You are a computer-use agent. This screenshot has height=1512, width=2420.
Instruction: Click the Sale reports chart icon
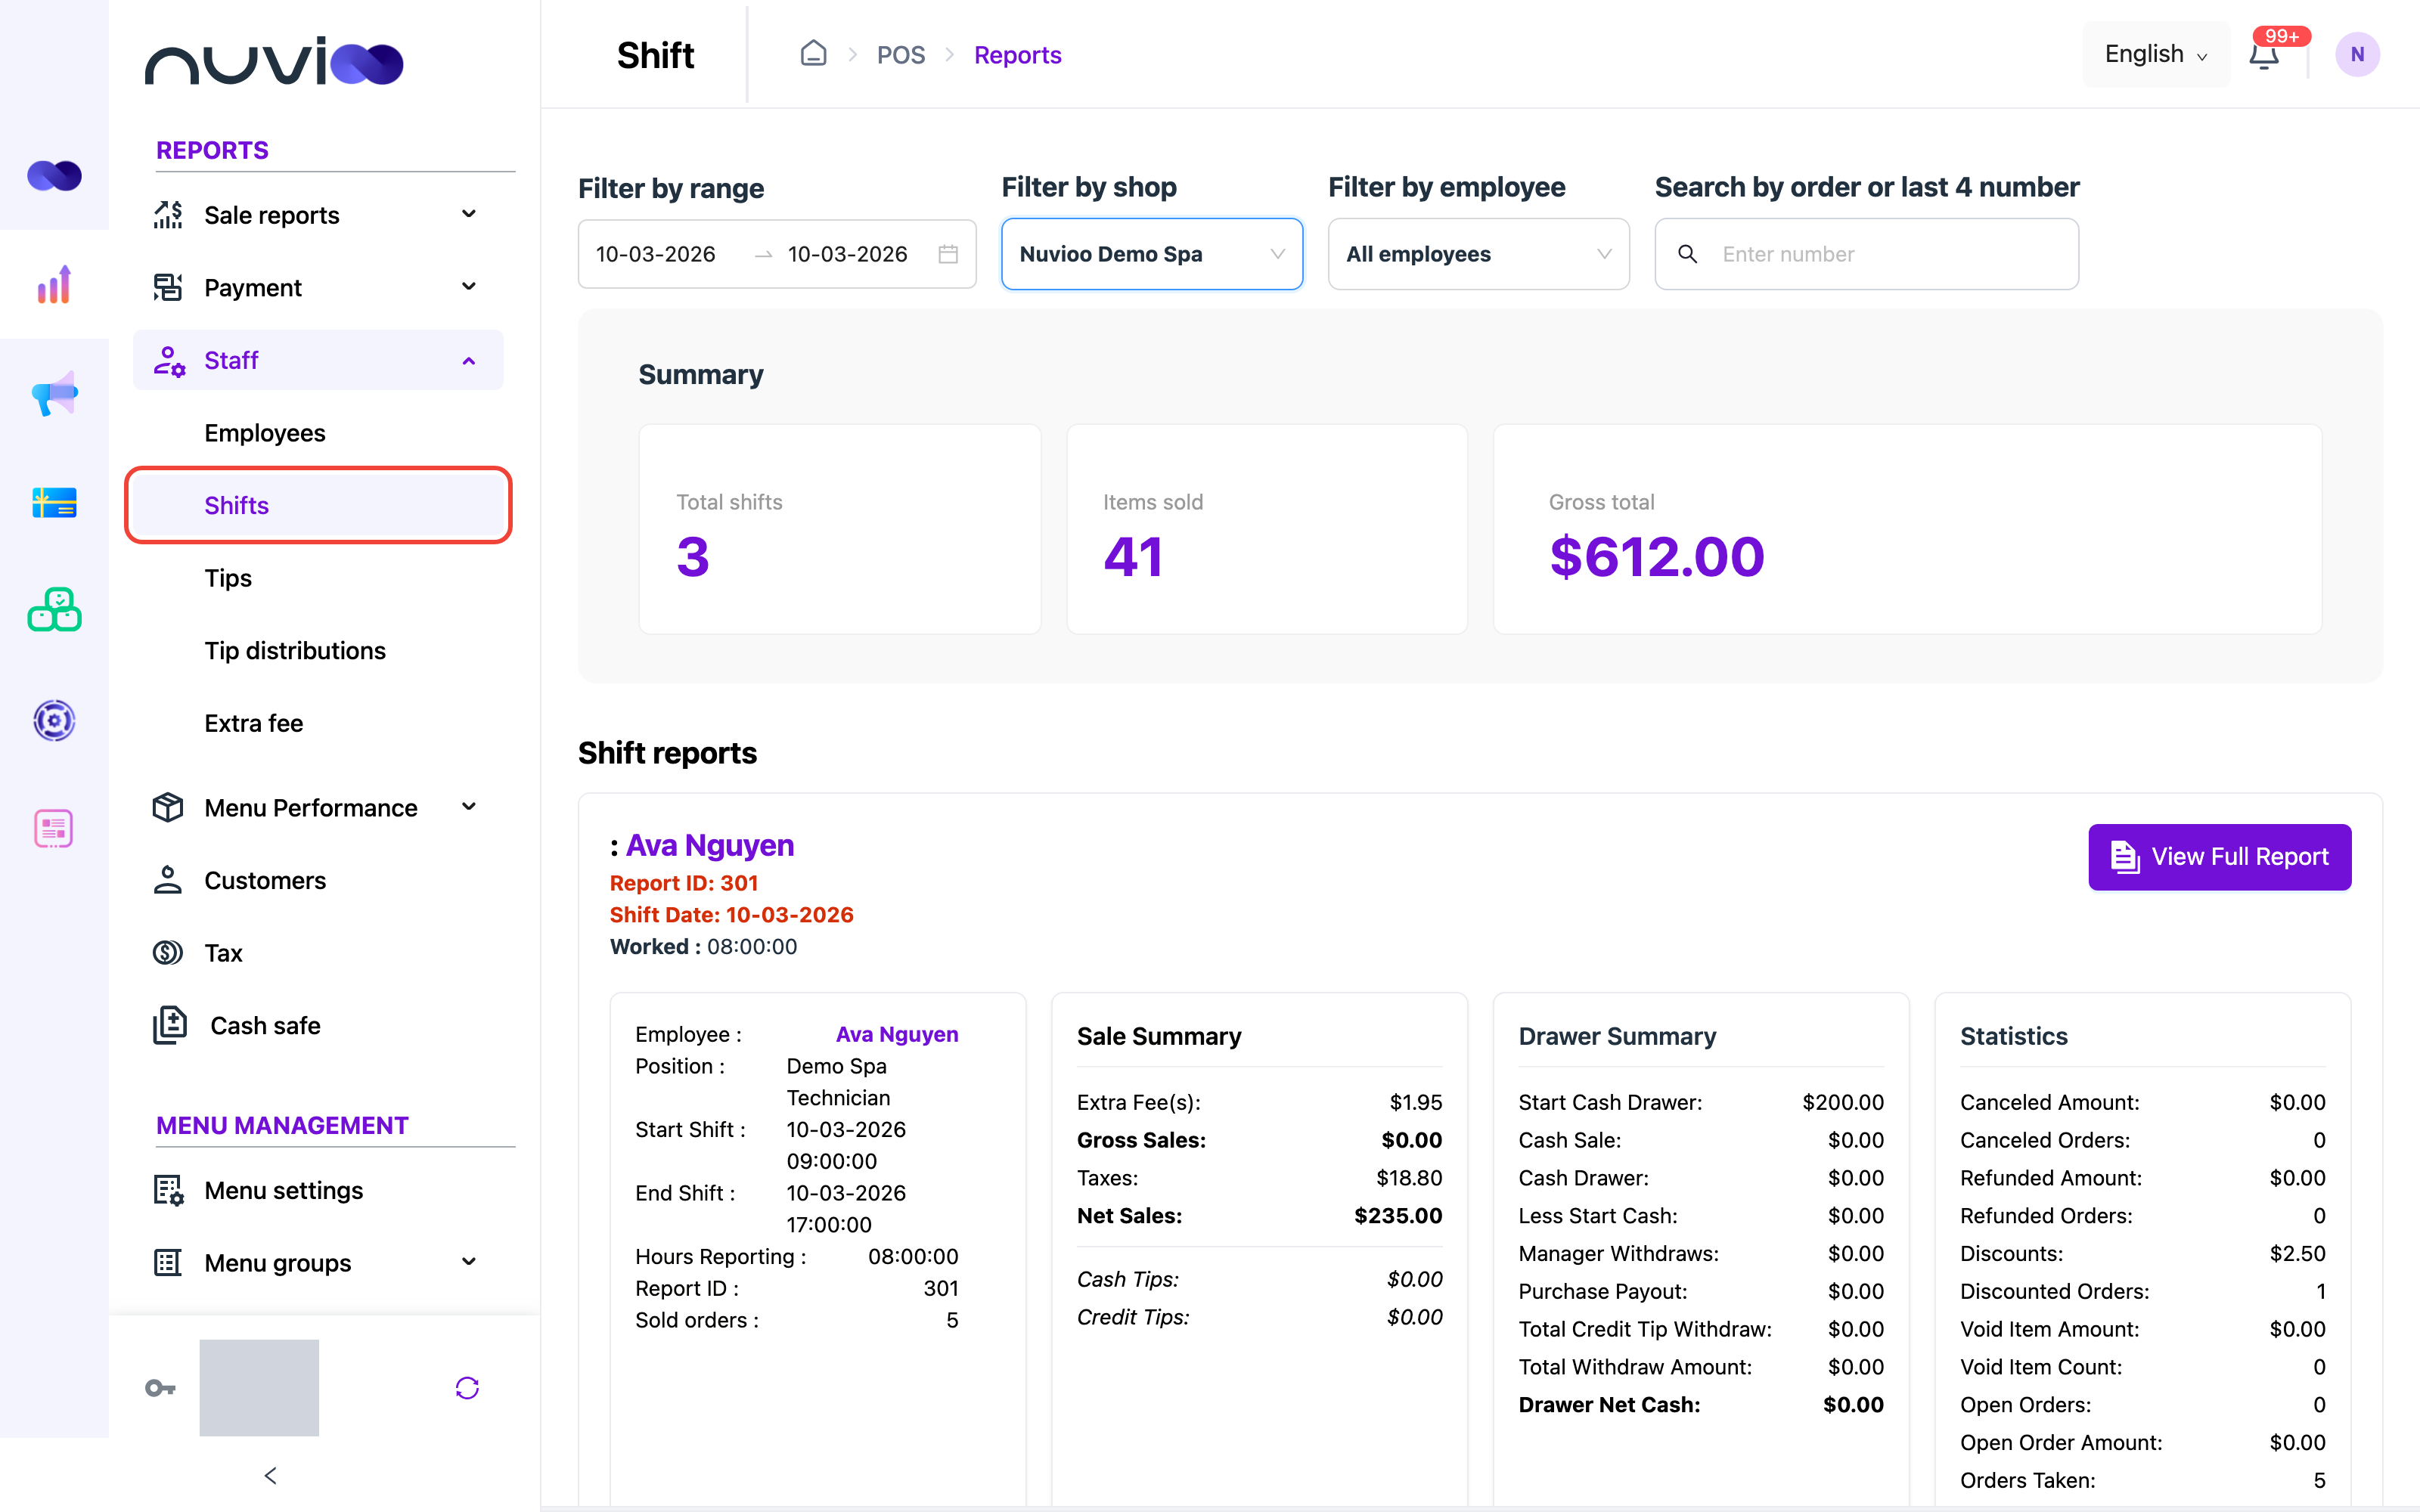point(168,215)
